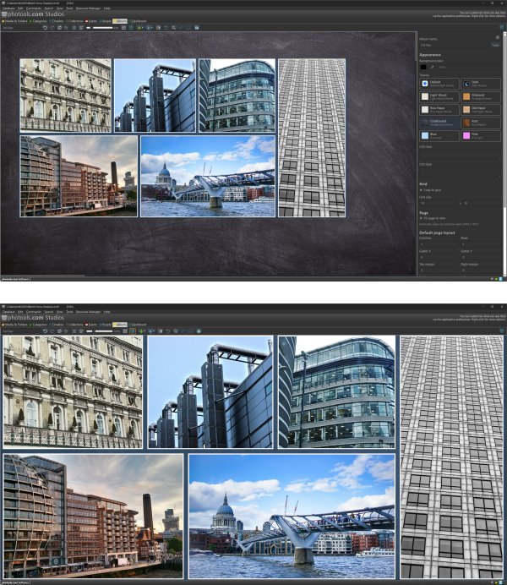Click gray skyscraper photo in top window

pos(312,138)
